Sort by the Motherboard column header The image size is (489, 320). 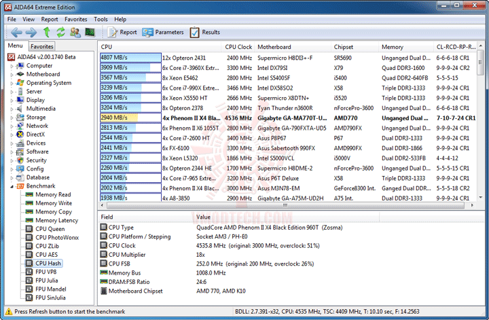293,47
